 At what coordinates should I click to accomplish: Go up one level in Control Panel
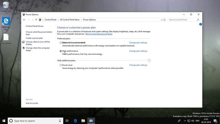(x=36, y=20)
